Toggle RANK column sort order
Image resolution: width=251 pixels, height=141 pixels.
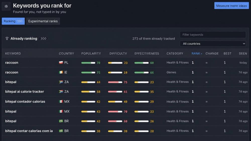(x=197, y=54)
